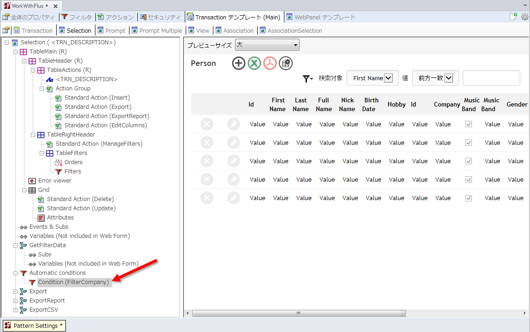Click the pencil edit icon in first row
Screen dimensions: 530x332
[234, 124]
